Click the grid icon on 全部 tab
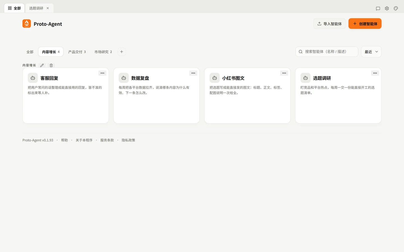This screenshot has height=252, width=404. [x=10, y=8]
